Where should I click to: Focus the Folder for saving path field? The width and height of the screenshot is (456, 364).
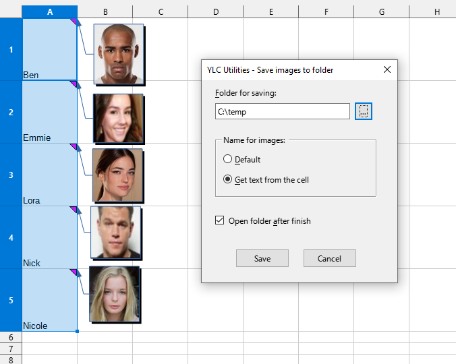282,111
